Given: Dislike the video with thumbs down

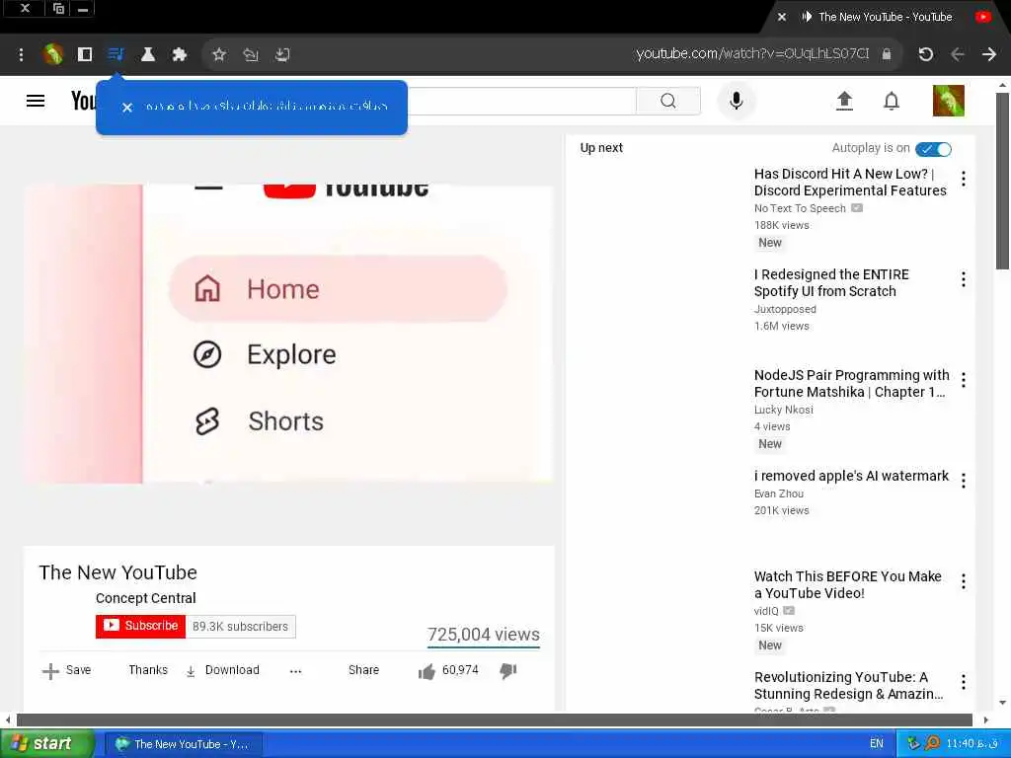Looking at the screenshot, I should tap(508, 671).
